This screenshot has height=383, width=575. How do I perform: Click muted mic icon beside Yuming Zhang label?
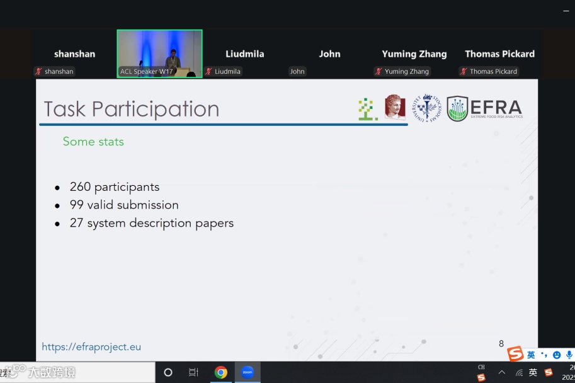pos(379,71)
